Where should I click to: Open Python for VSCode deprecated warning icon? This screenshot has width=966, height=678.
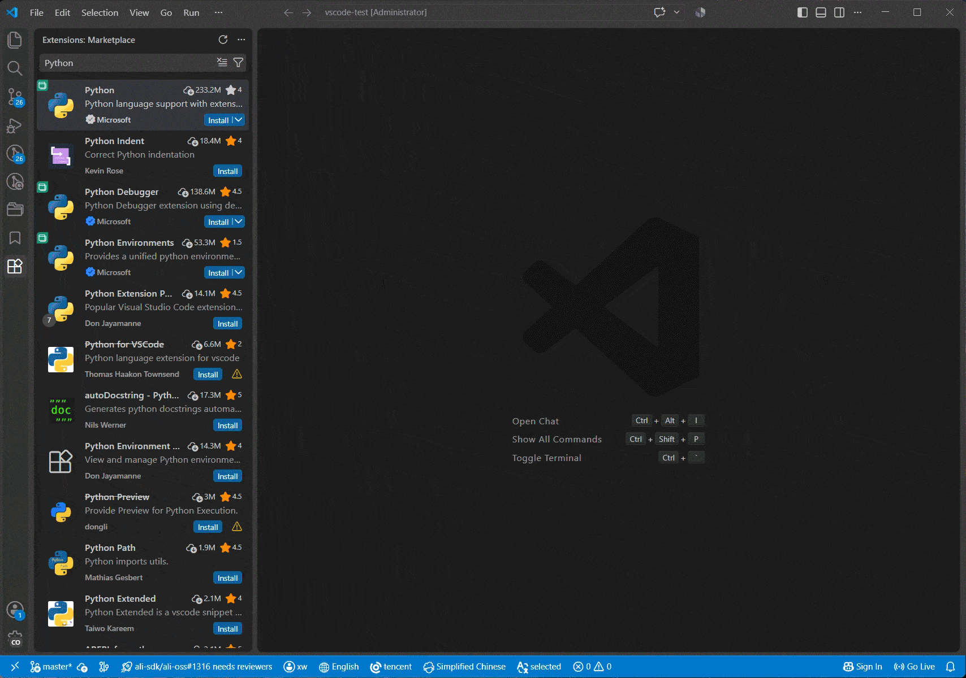pyautogui.click(x=237, y=374)
